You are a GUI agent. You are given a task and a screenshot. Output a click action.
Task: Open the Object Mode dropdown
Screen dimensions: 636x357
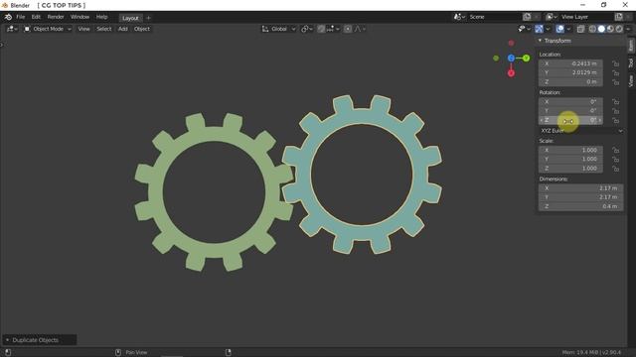(48, 29)
